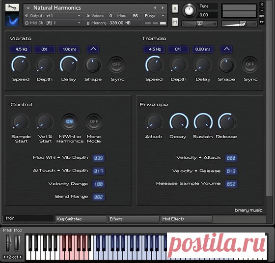Click Release Sample Volume value 052
Viewport: 275px width, 263px height.
pyautogui.click(x=231, y=184)
